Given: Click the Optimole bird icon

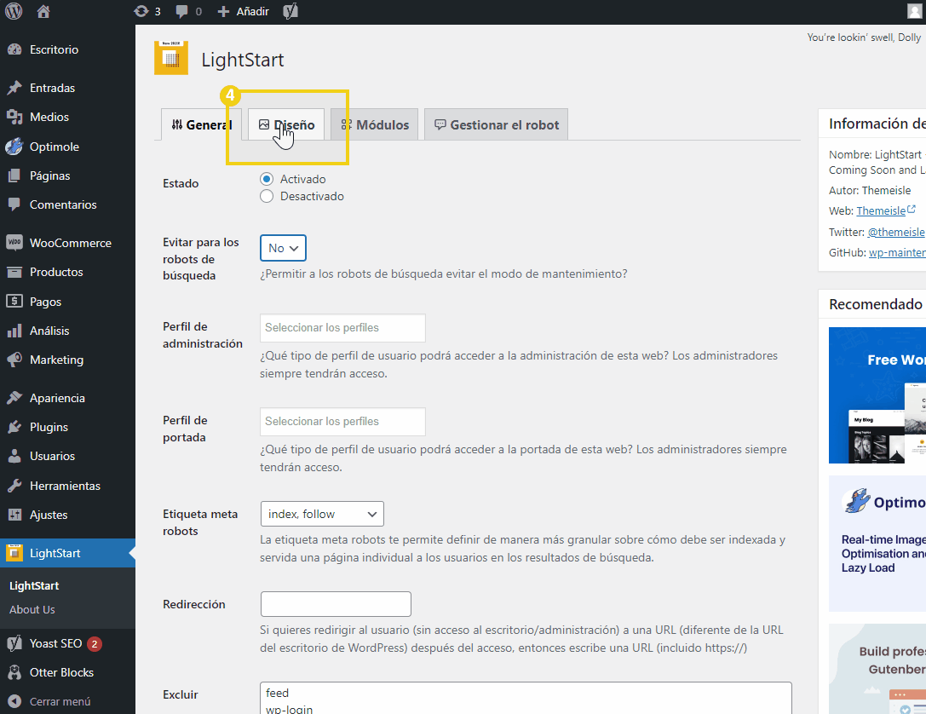Looking at the screenshot, I should click(x=14, y=147).
